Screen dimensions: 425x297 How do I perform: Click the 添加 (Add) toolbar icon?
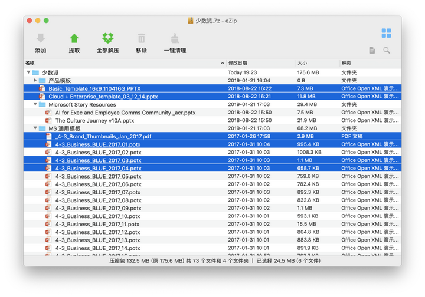tap(41, 38)
